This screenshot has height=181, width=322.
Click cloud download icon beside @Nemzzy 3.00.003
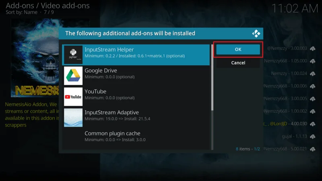(x=313, y=49)
